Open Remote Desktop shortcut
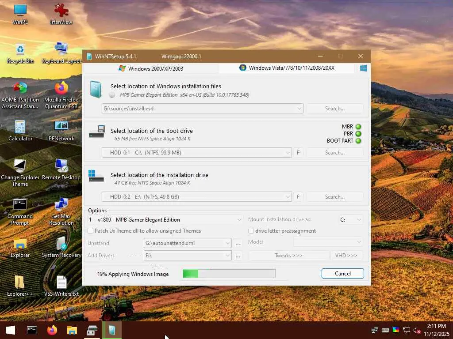The width and height of the screenshot is (453, 339). pyautogui.click(x=61, y=170)
